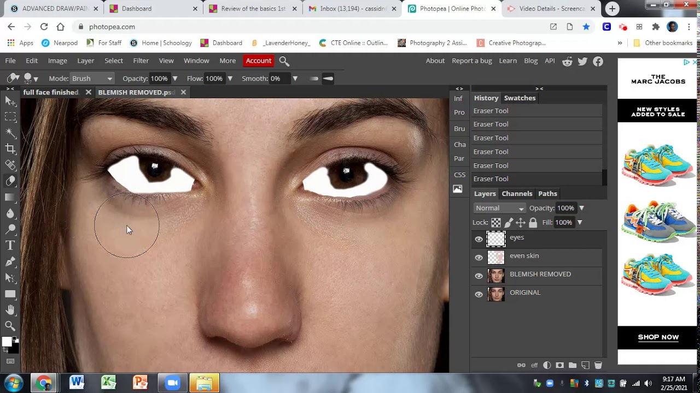Open the Layer menu
The width and height of the screenshot is (700, 393).
(x=85, y=61)
